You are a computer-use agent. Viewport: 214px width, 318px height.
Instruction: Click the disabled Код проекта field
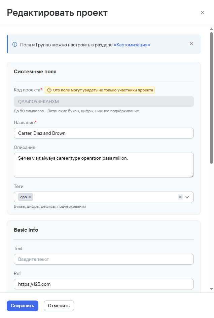point(104,102)
